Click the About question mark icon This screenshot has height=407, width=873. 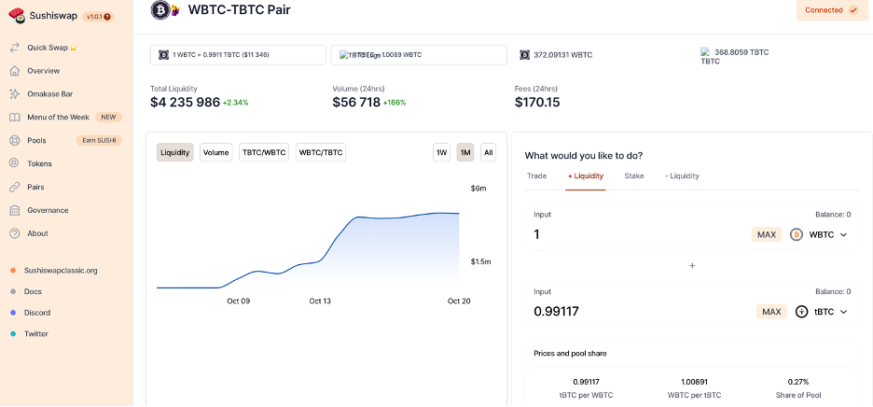[15, 233]
